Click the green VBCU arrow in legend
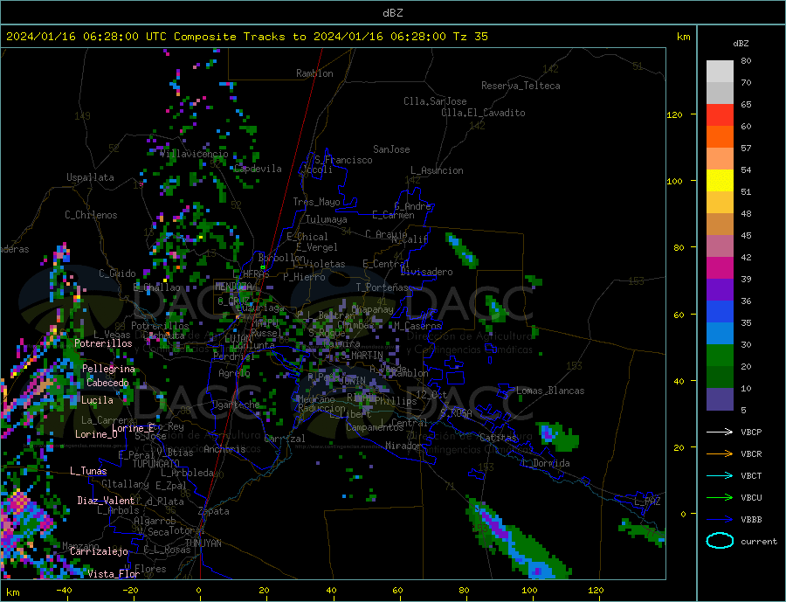The width and height of the screenshot is (786, 602). (720, 498)
